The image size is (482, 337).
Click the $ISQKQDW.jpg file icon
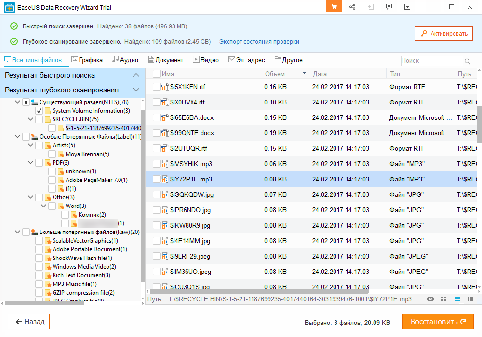[165, 194]
